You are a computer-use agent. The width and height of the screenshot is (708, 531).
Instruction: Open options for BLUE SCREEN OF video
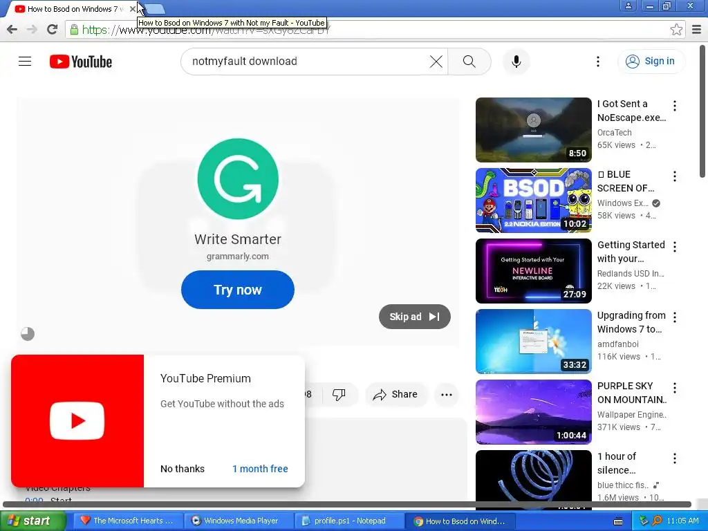tap(675, 176)
